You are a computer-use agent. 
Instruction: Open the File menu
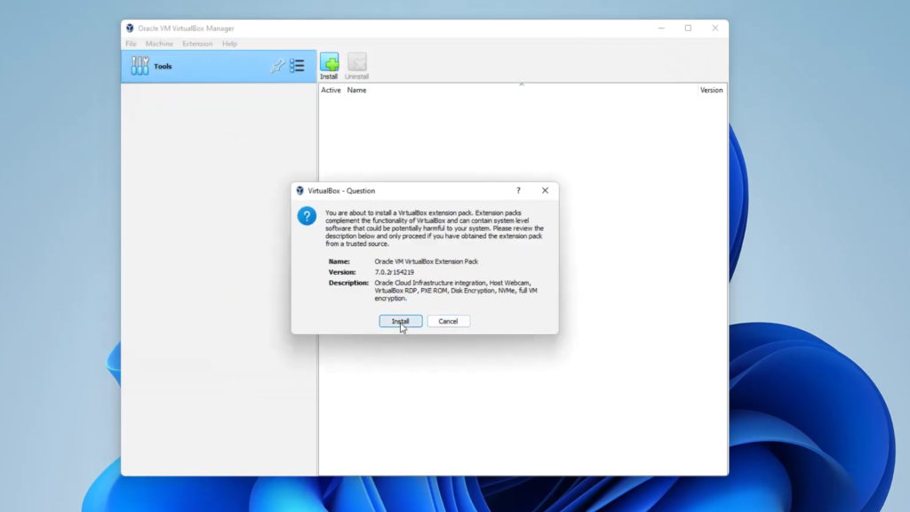[132, 44]
